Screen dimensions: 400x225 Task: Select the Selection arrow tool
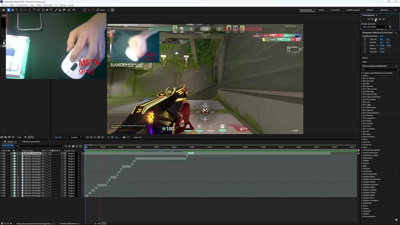point(9,10)
